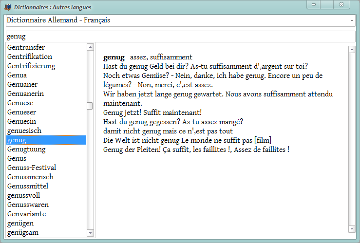Image resolution: width=360 pixels, height=243 pixels.
Task: Select the word Genuese
Action: point(46,103)
